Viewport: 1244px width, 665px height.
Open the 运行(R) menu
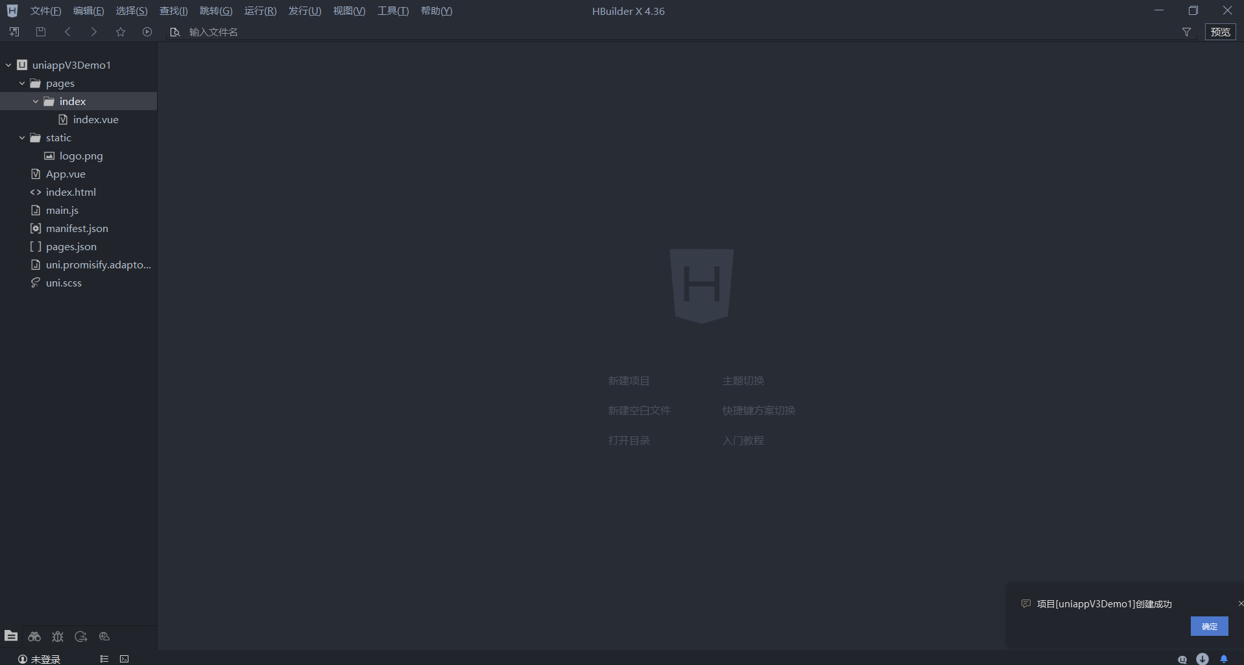(x=260, y=11)
